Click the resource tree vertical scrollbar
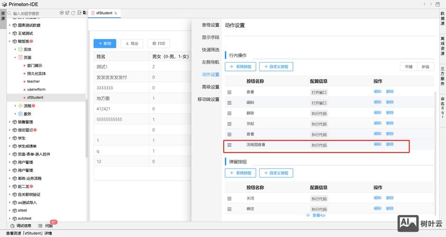This screenshot has width=446, height=237. (x=86, y=128)
